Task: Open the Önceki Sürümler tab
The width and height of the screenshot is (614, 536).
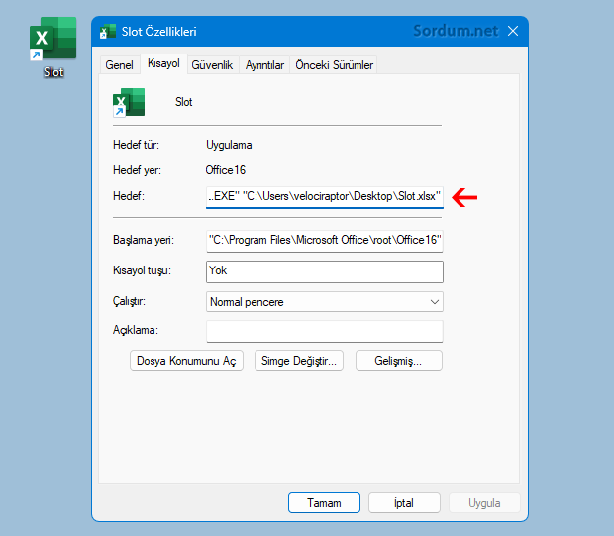Action: pos(334,65)
